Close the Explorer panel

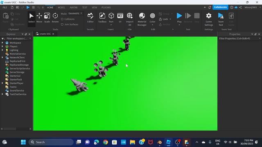pyautogui.click(x=29, y=34)
